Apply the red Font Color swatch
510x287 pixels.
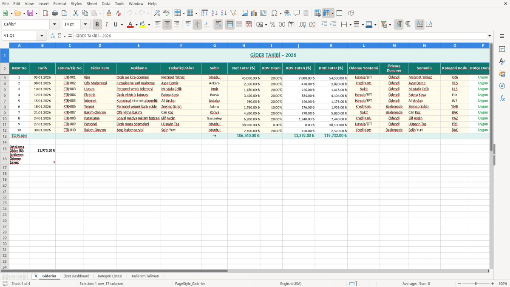pyautogui.click(x=130, y=25)
